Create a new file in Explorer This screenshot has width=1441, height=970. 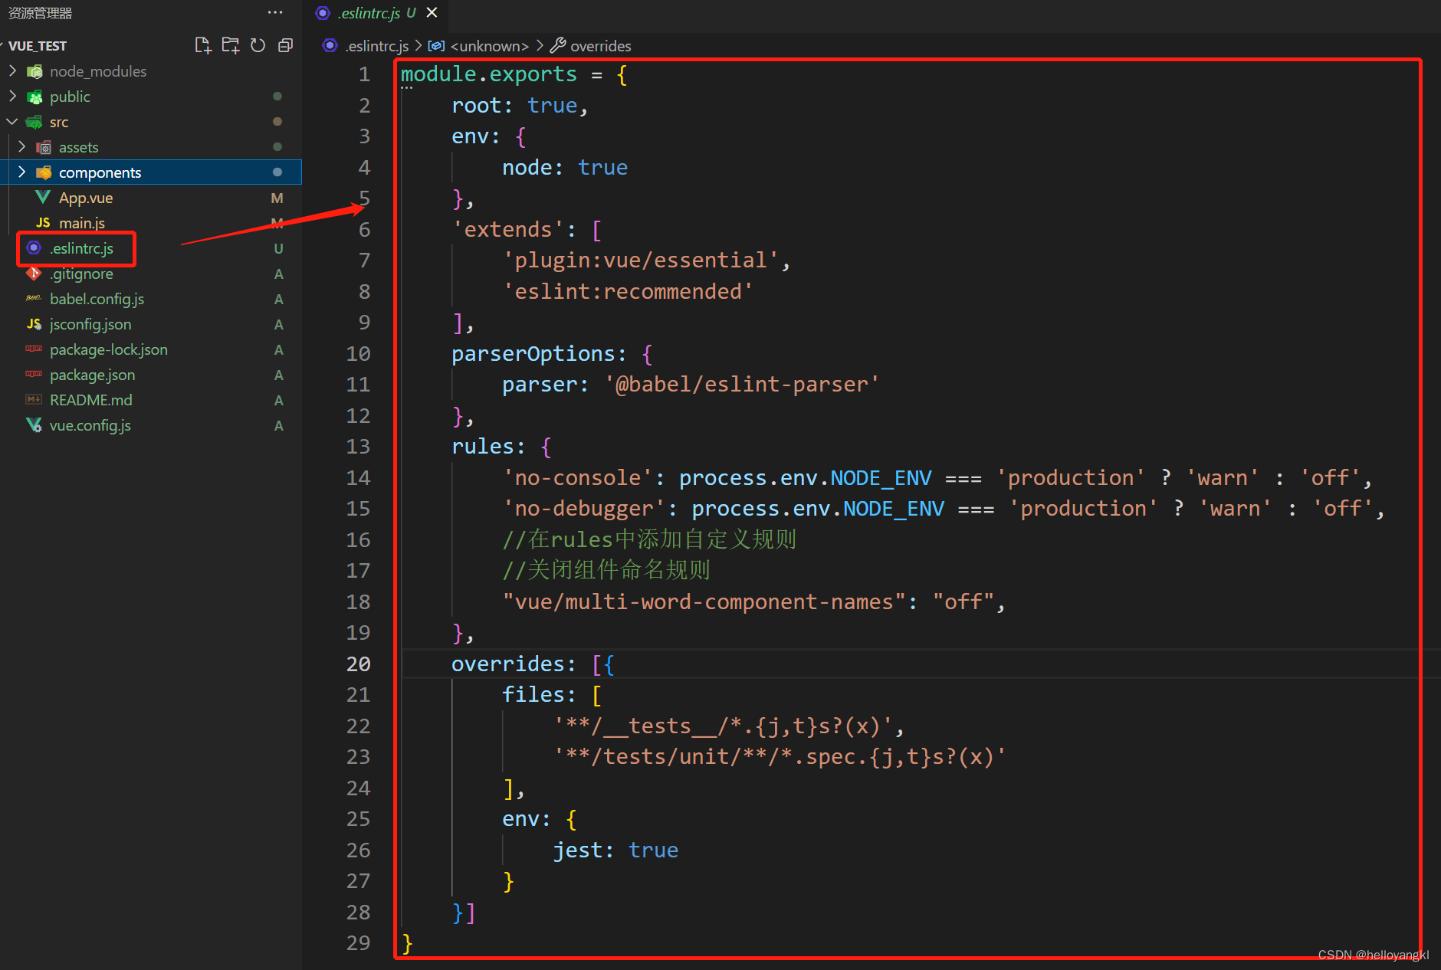(x=202, y=45)
